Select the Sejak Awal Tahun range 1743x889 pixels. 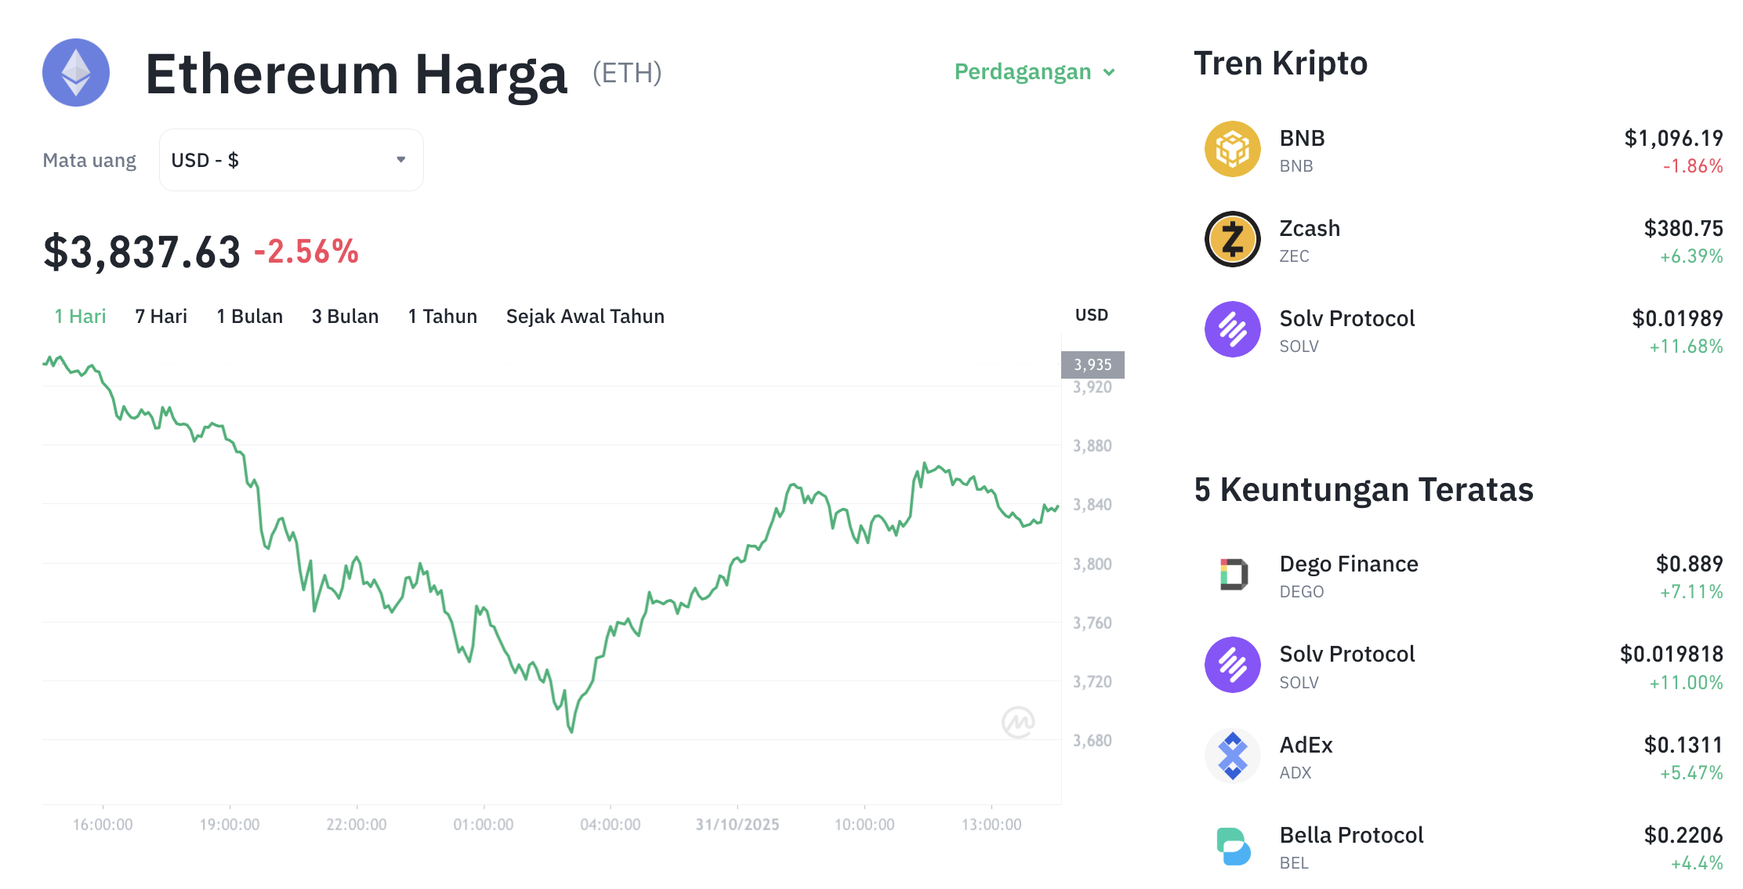click(x=585, y=316)
